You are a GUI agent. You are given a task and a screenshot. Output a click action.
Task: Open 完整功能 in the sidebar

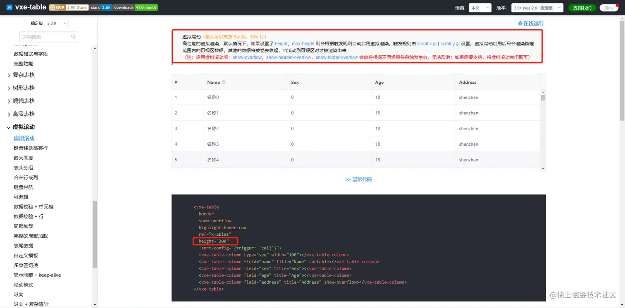click(23, 64)
